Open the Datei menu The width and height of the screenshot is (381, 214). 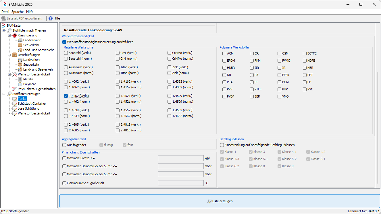pyautogui.click(x=5, y=12)
